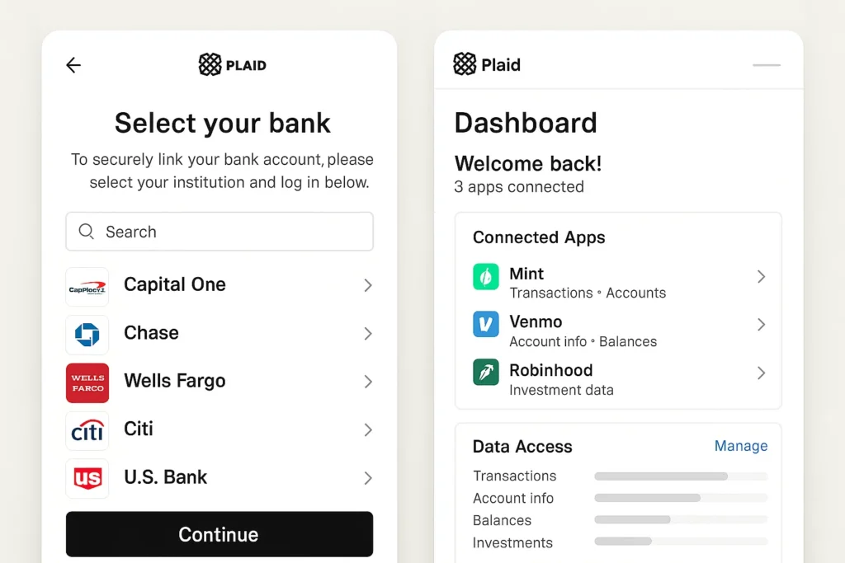Screen dimensions: 845x563
Task: Select the Venmo app icon
Action: pyautogui.click(x=486, y=325)
